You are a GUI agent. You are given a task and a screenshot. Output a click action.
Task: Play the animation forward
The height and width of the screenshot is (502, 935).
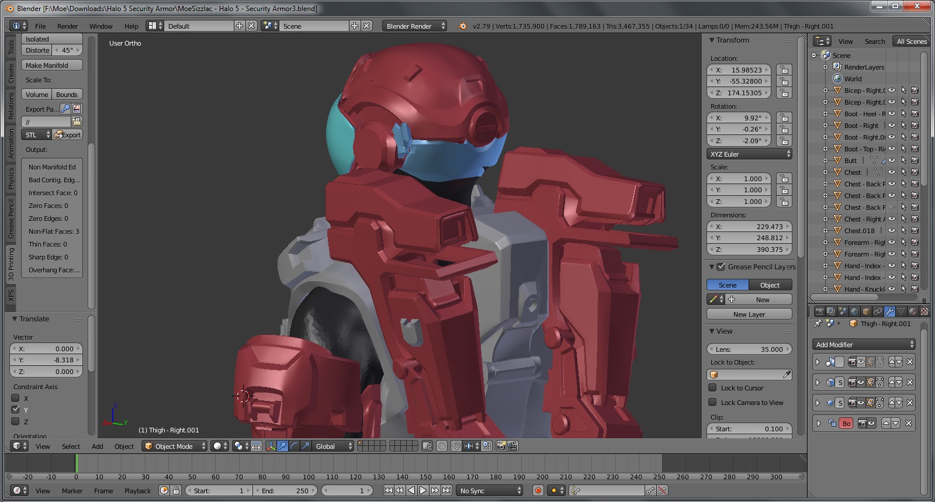point(423,490)
